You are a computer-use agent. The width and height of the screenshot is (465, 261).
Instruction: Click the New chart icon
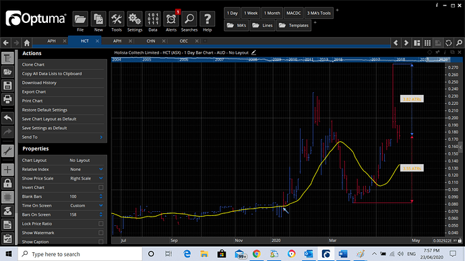[98, 20]
